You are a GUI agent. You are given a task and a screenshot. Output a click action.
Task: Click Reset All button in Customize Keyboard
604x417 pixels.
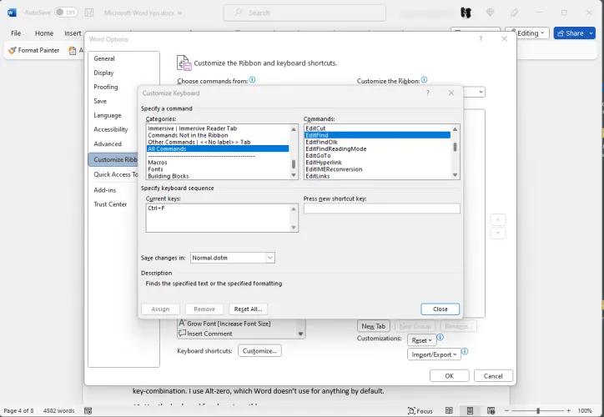point(248,309)
